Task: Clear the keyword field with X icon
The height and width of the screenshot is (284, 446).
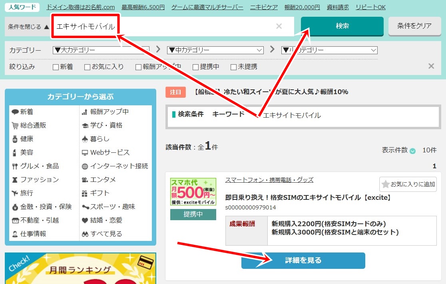Action: tap(279, 26)
